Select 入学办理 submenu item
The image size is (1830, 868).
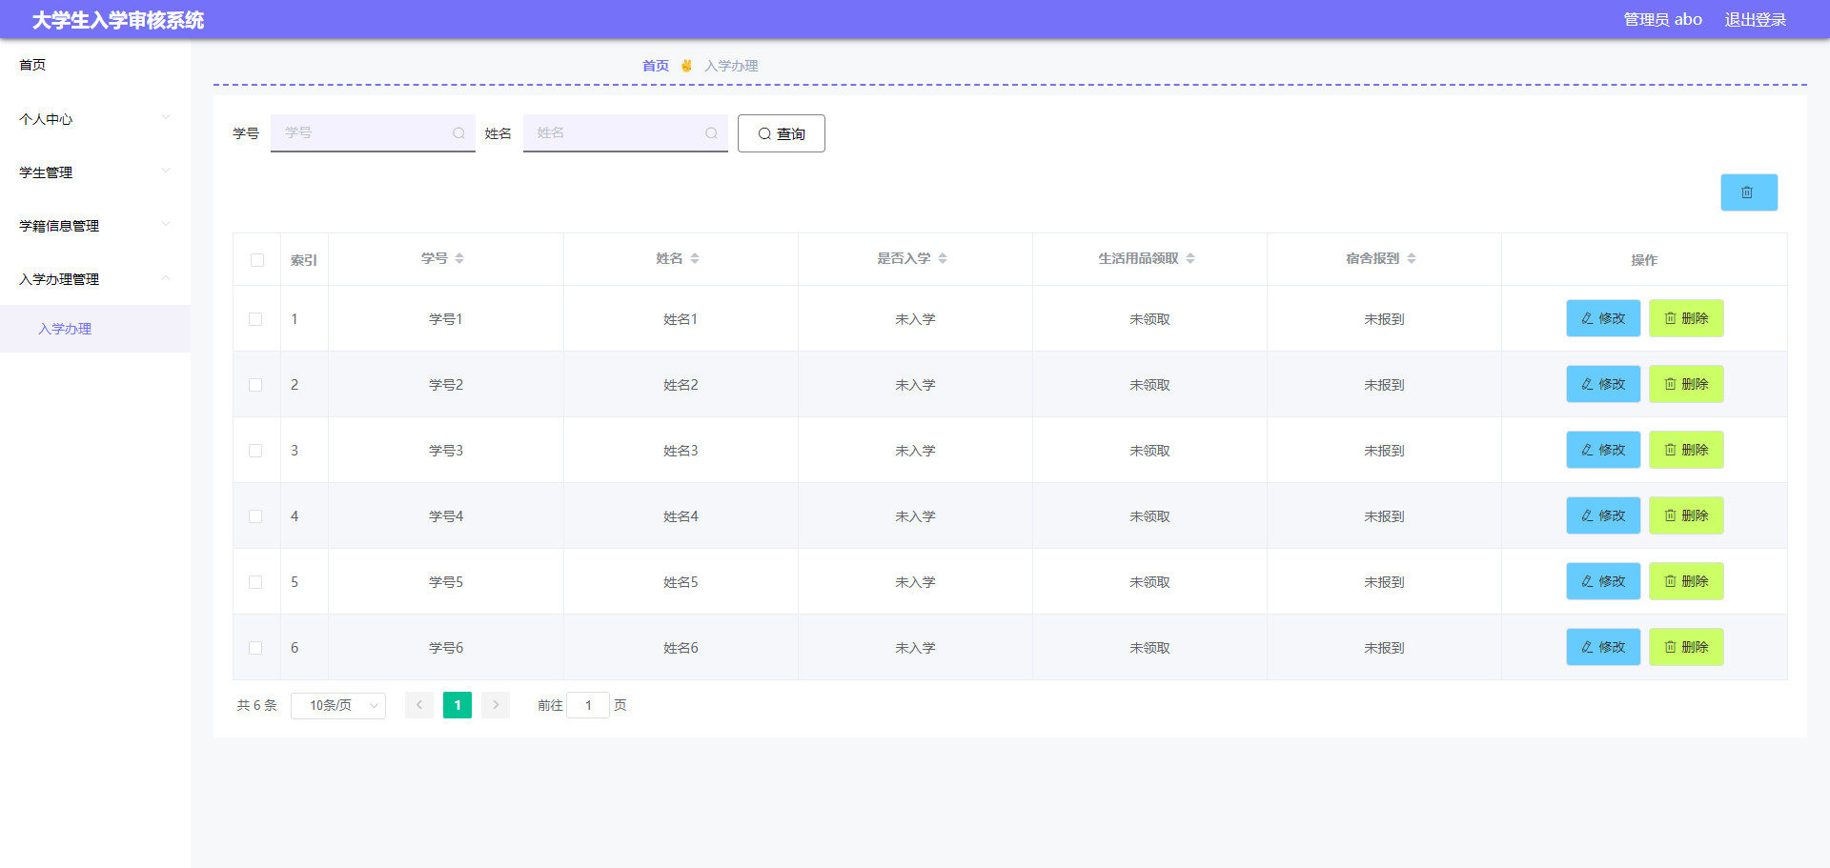tap(65, 329)
